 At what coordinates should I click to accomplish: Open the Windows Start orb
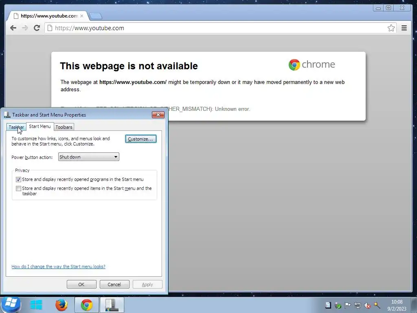click(x=11, y=304)
